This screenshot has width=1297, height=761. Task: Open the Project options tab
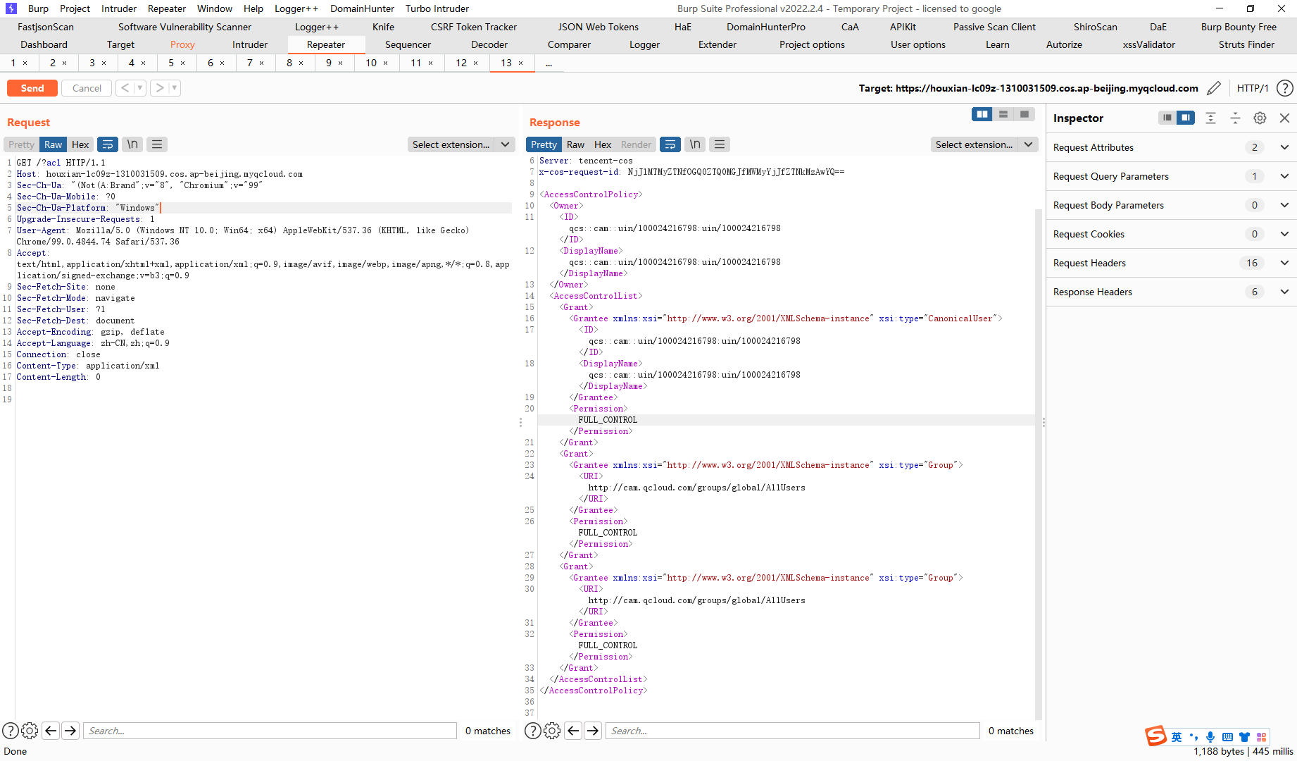812,44
